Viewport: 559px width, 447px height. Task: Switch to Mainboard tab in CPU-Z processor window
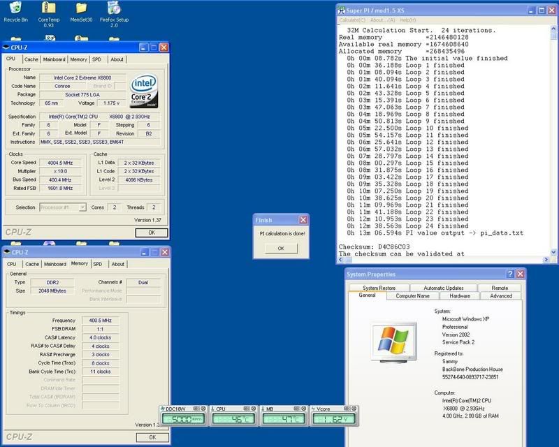tap(55, 59)
